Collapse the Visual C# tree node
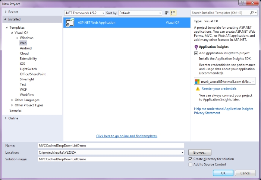Viewport: 261px width, 180px height. 12,33
